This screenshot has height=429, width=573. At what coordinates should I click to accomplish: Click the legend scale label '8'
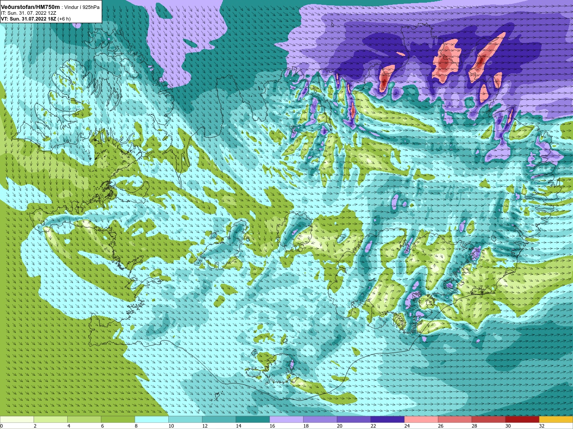pos(136,426)
